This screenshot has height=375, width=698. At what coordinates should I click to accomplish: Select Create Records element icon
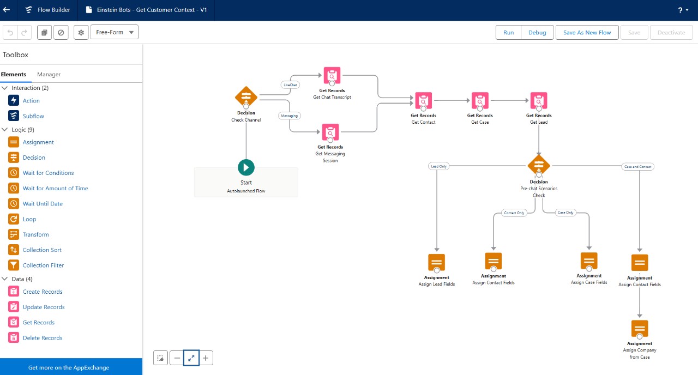click(14, 292)
